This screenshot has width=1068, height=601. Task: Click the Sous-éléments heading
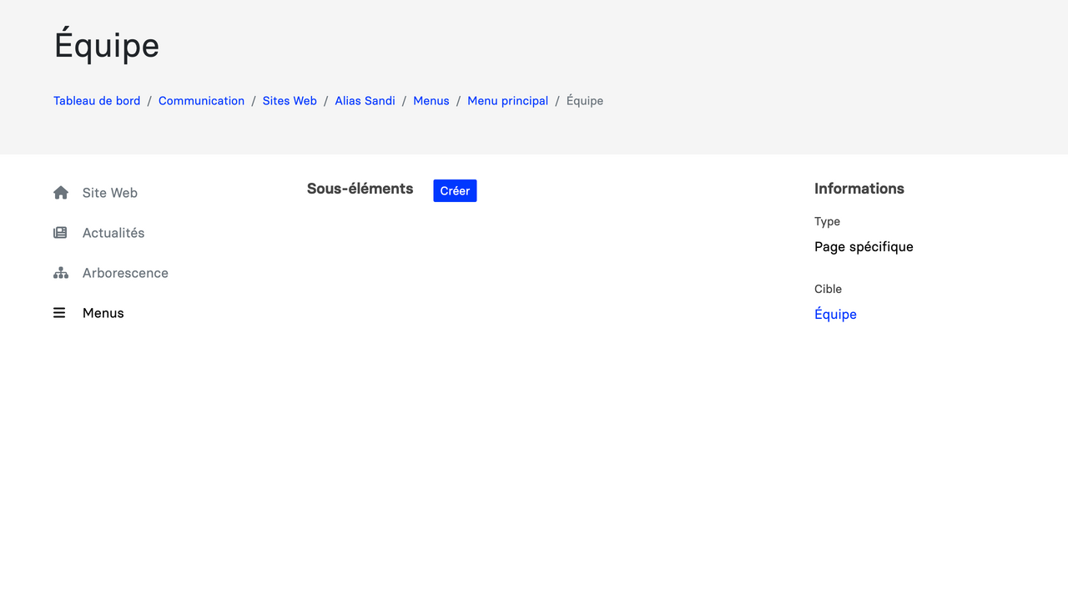coord(360,189)
